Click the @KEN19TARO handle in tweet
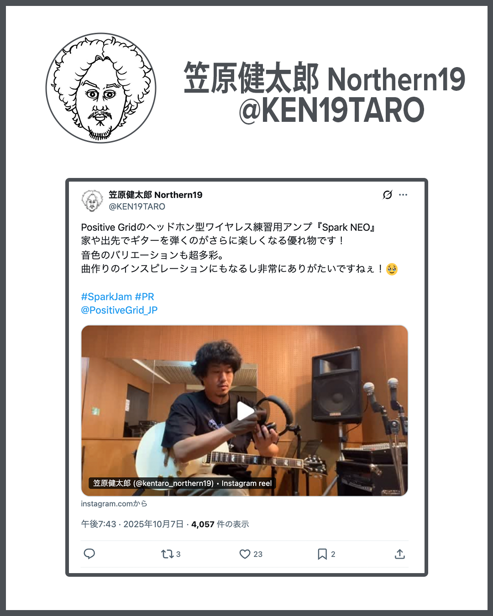The image size is (493, 616). coord(137,207)
